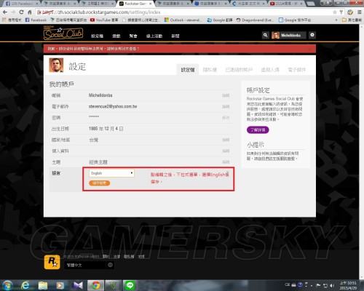This screenshot has height=291, width=364.
Task: Click the Chrome taskbar icon
Action: pyautogui.click(x=96, y=285)
